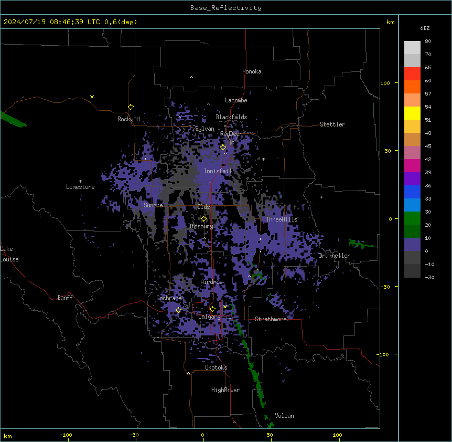
Task: Click the Ponoka label
Action: (x=252, y=71)
